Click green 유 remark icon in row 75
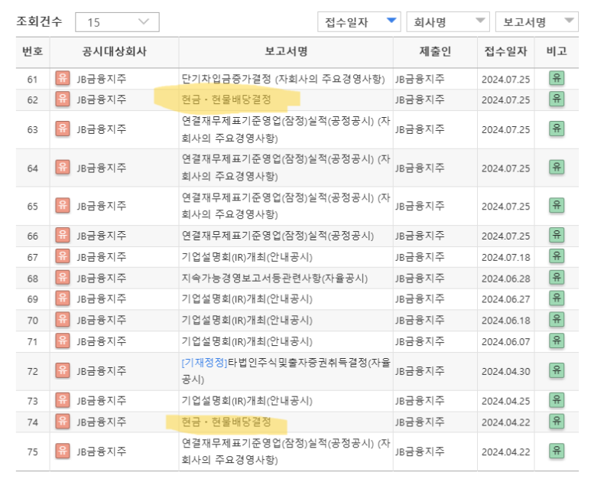The image size is (591, 479). point(557,451)
